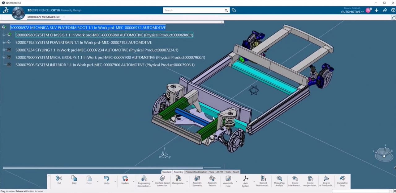Open Engineering Connection dropdown arrow
This screenshot has width=396, height=193.
pos(153,182)
